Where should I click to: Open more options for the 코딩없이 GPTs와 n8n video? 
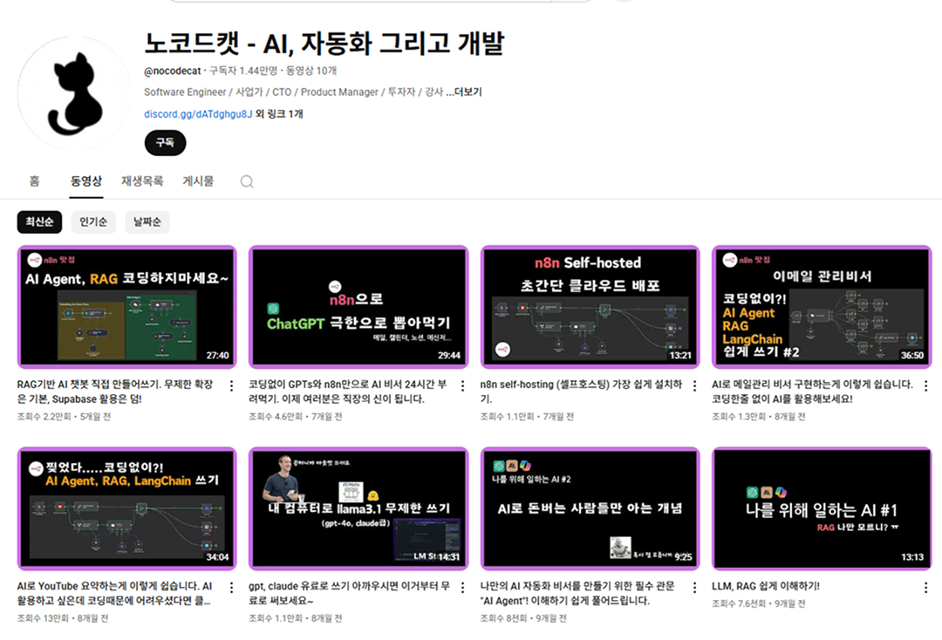coord(462,386)
